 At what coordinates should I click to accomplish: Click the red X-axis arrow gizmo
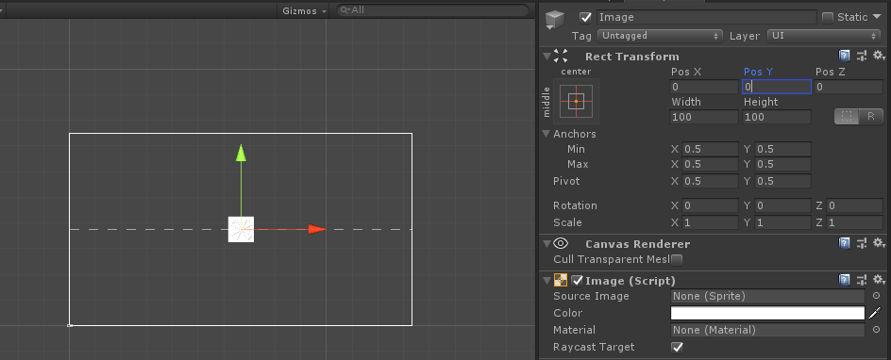pos(317,230)
